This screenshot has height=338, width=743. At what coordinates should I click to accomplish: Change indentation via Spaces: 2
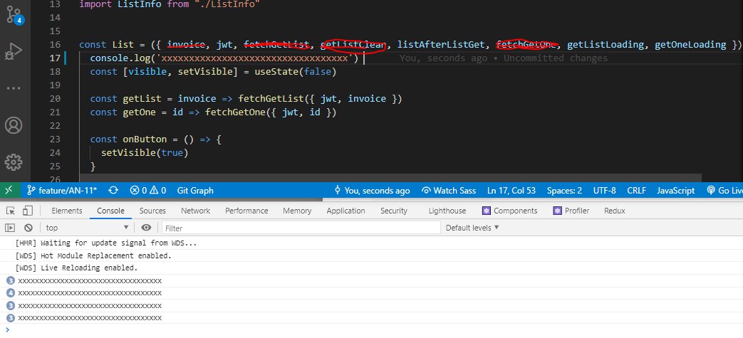[x=564, y=190]
